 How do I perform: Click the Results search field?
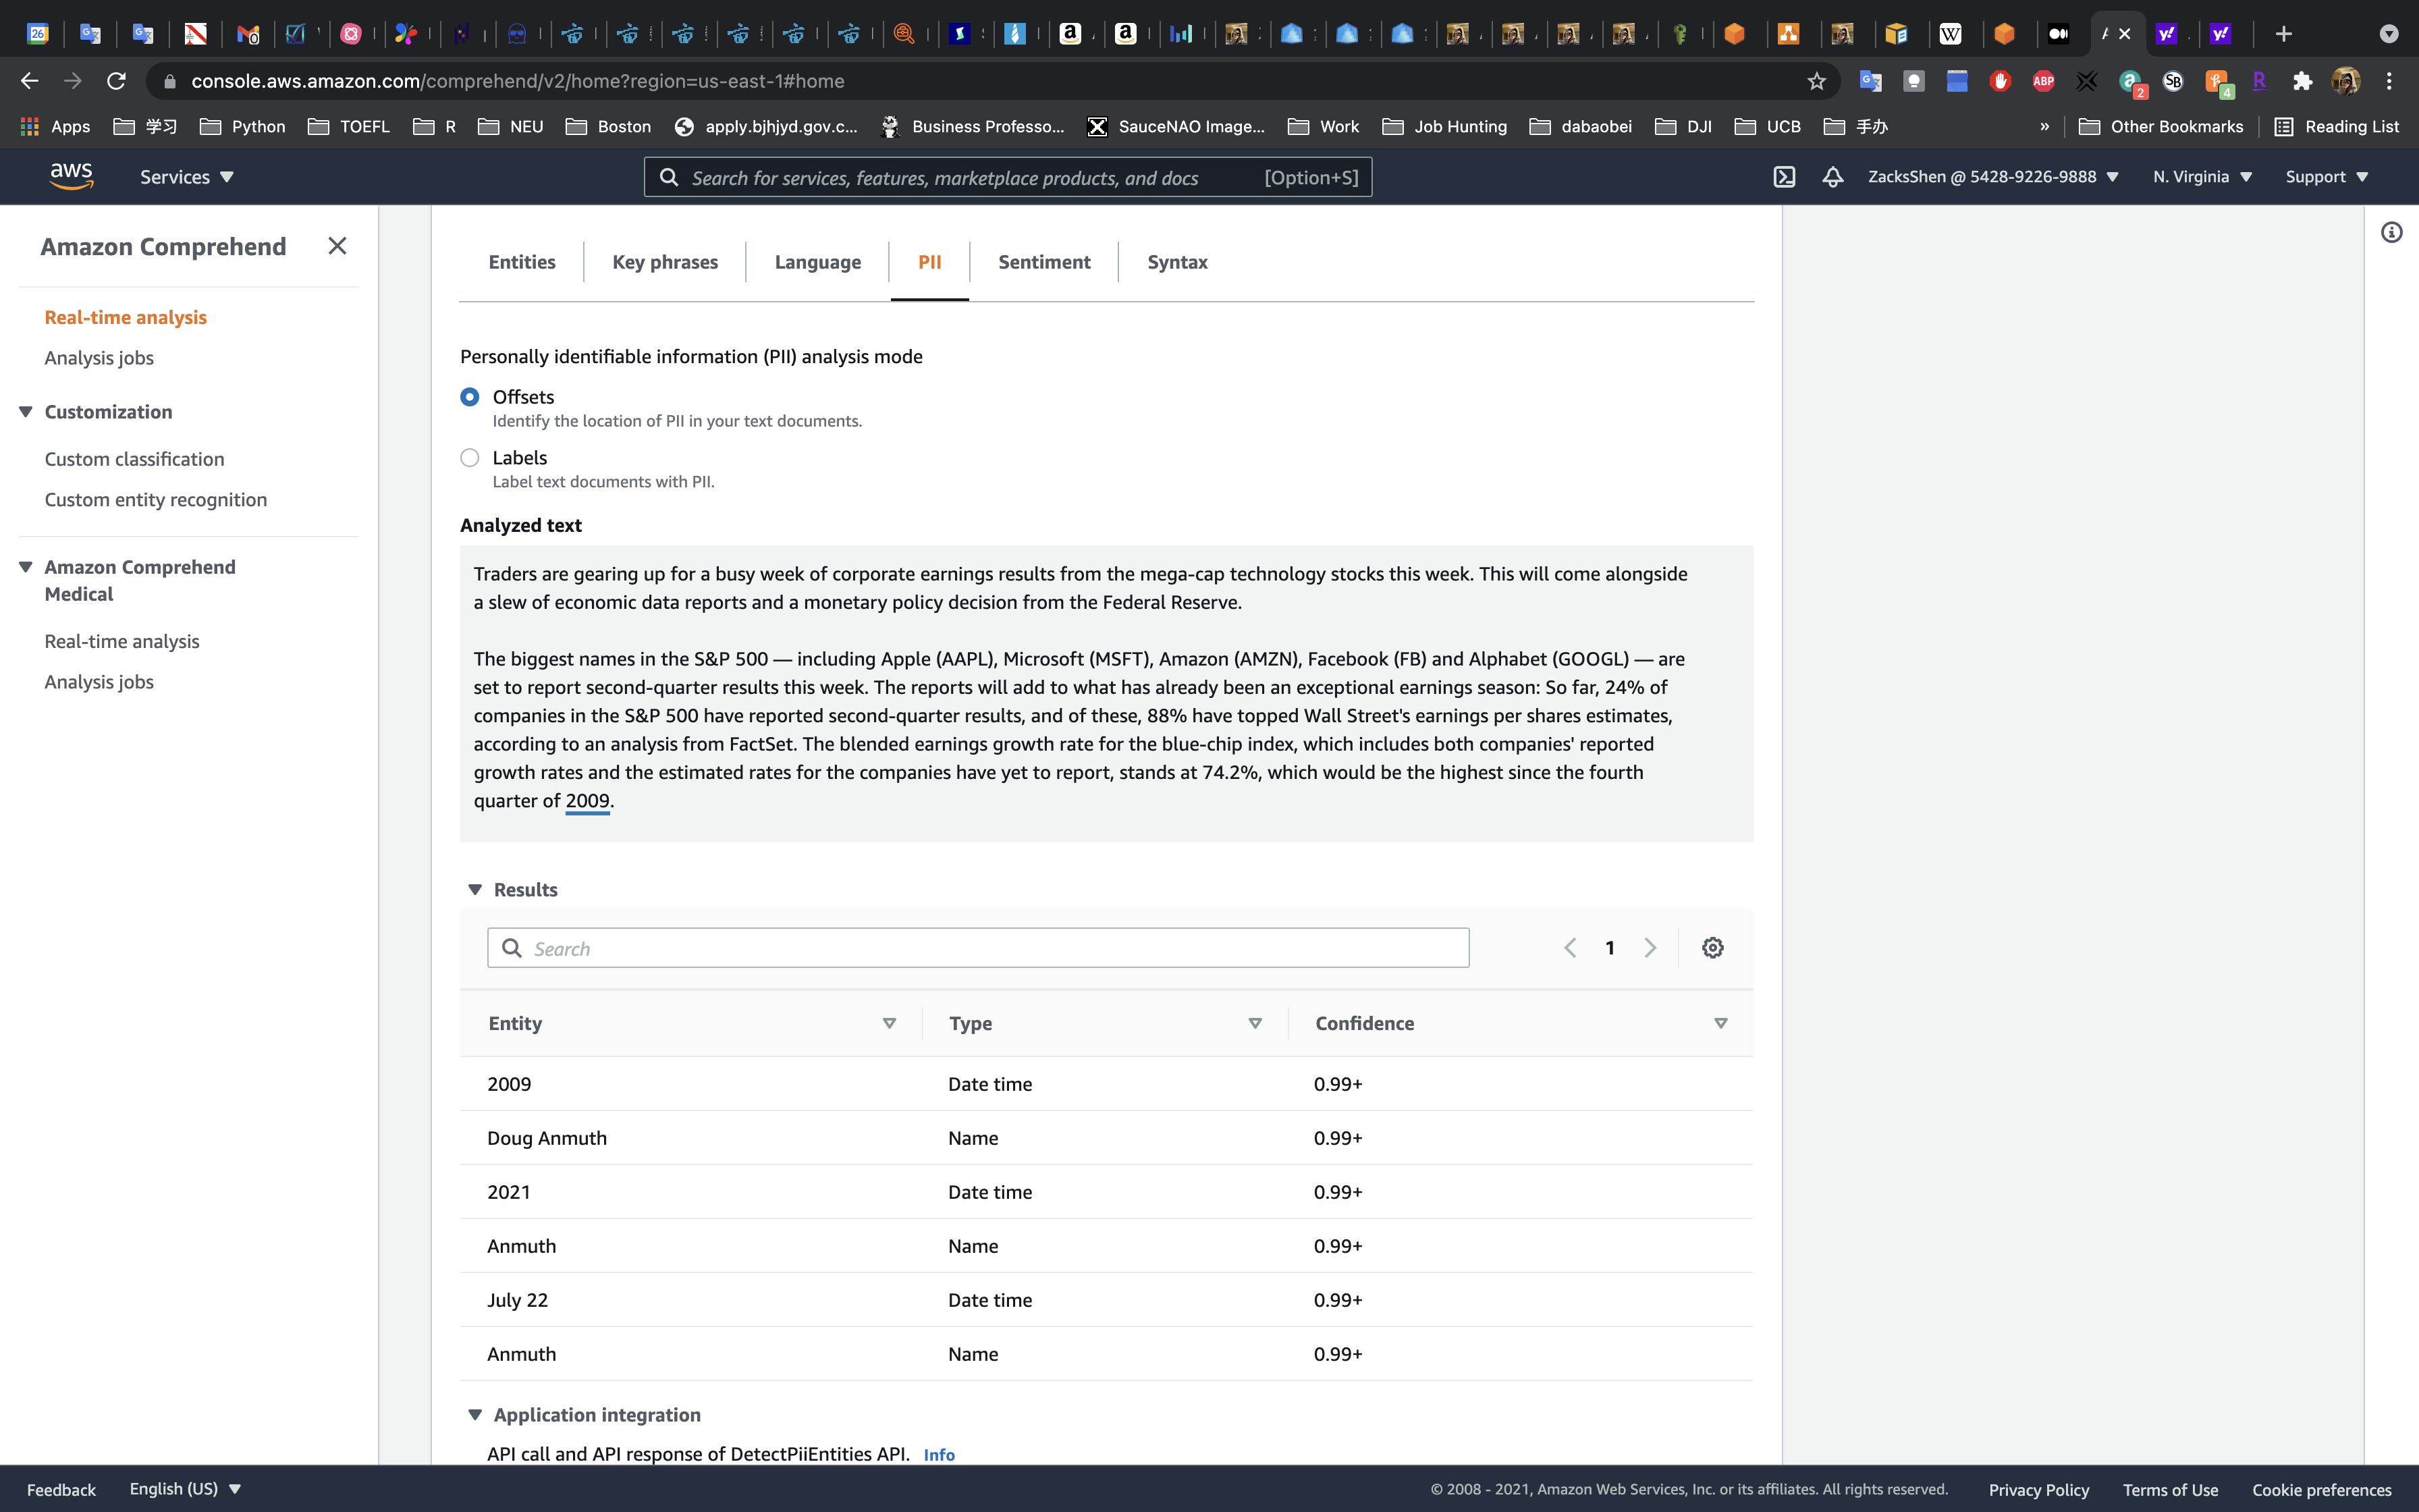[977, 948]
